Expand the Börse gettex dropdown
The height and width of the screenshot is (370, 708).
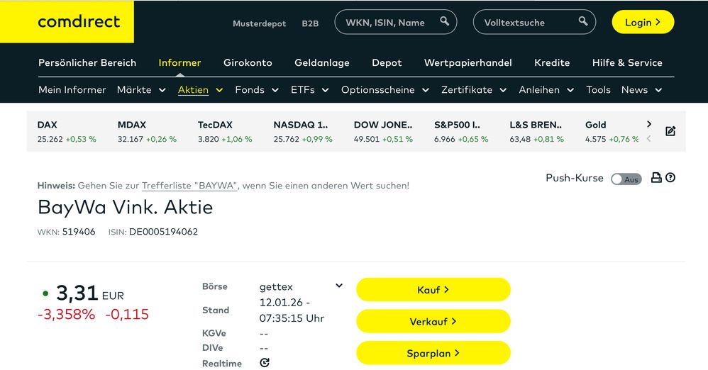tap(339, 286)
